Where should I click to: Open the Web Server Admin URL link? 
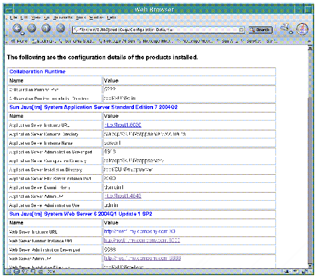pyautogui.click(x=142, y=258)
